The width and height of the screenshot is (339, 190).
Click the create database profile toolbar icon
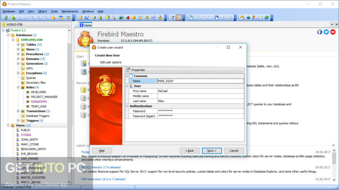[x=13, y=18]
